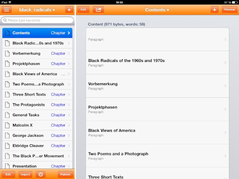Tap the search magnifier icon

point(5,20)
